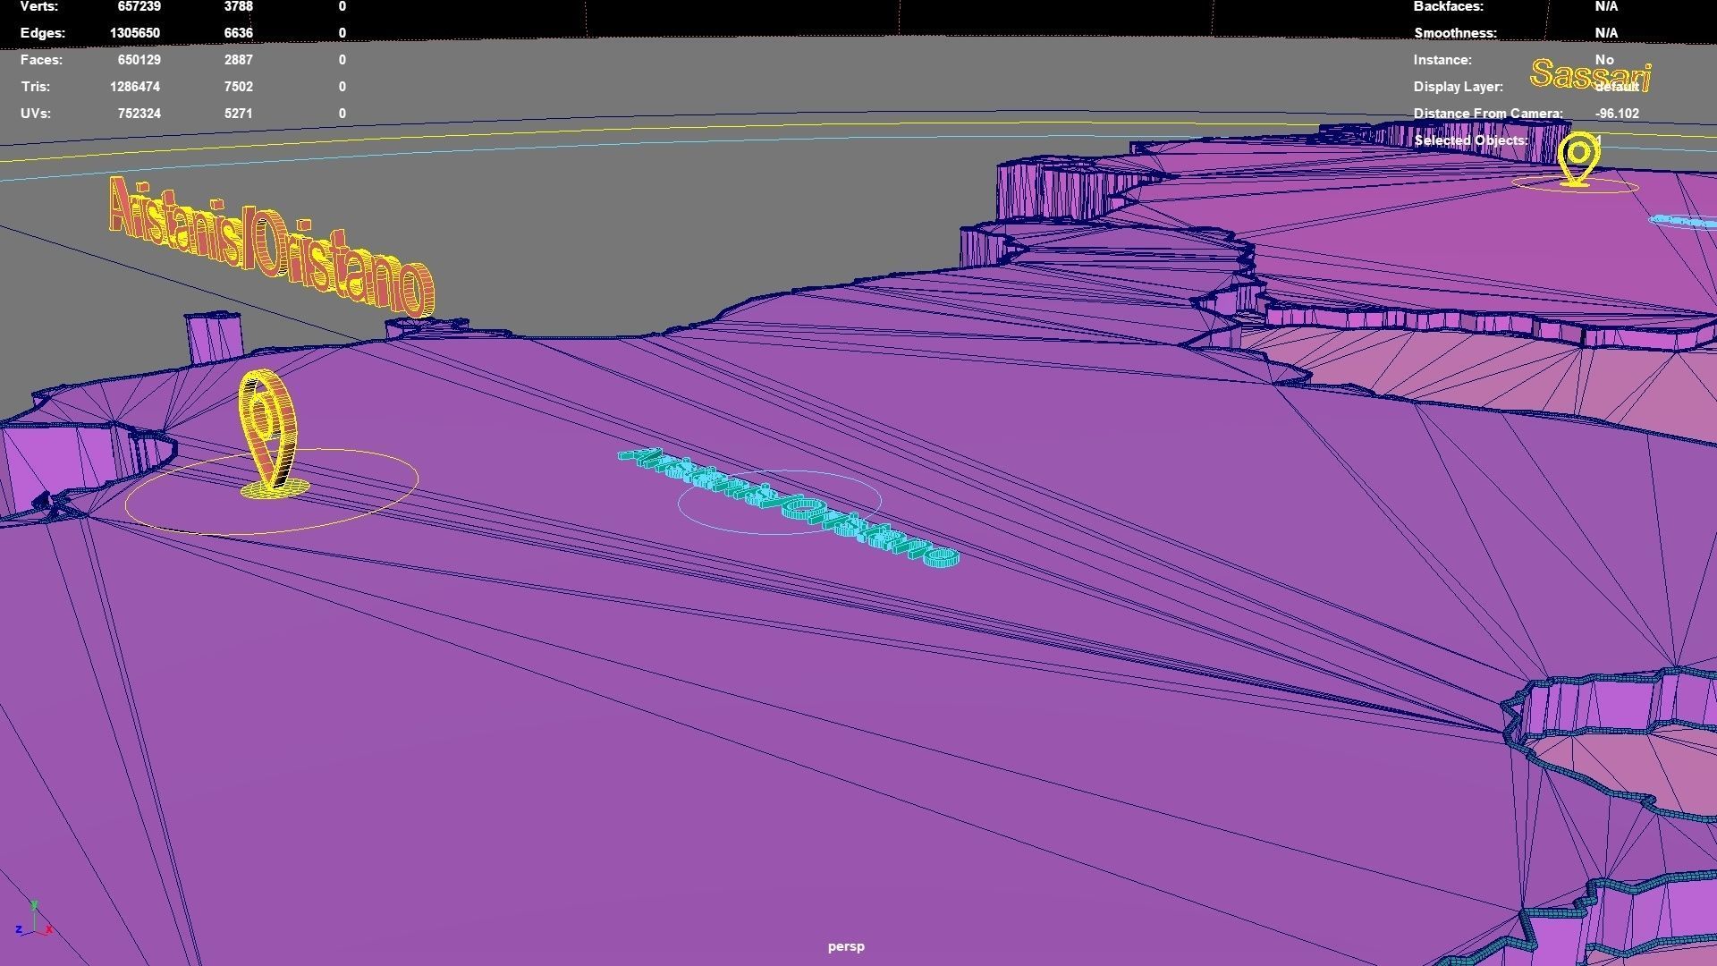Click the Tris count readout

pyautogui.click(x=134, y=87)
